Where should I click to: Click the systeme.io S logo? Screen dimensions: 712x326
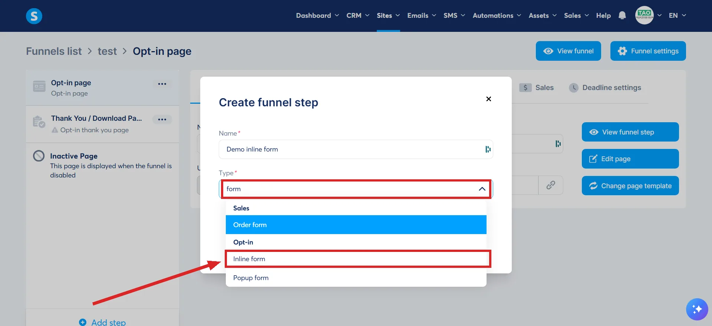(34, 16)
